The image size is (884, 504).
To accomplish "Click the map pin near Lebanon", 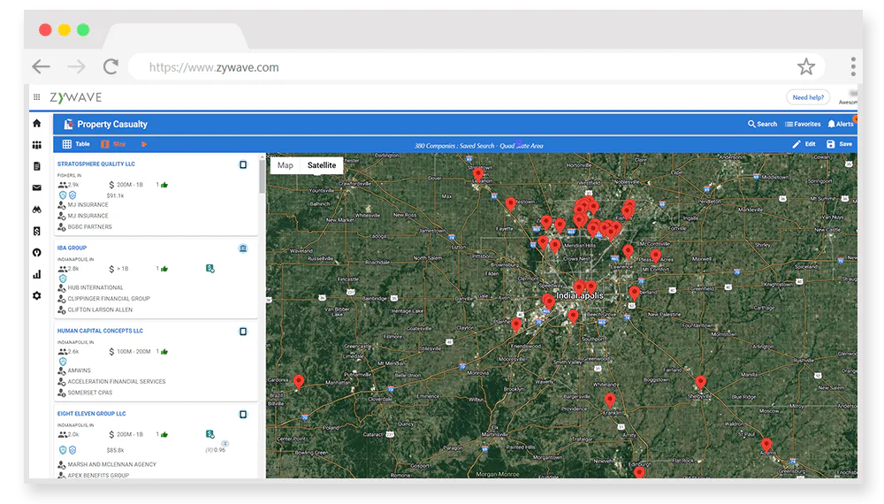I will [478, 173].
